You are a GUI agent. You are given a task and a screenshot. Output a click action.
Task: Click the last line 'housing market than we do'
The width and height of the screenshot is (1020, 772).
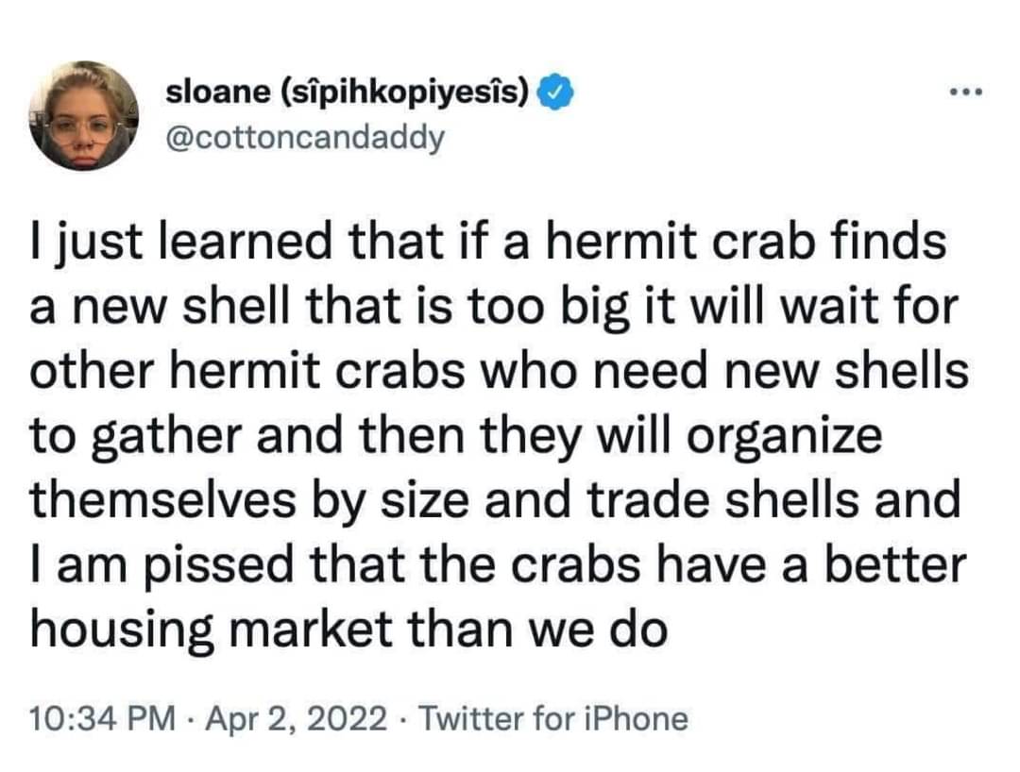[349, 631]
